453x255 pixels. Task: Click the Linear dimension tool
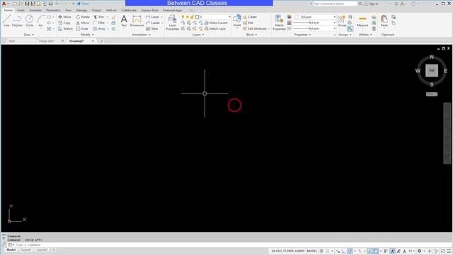pos(153,17)
